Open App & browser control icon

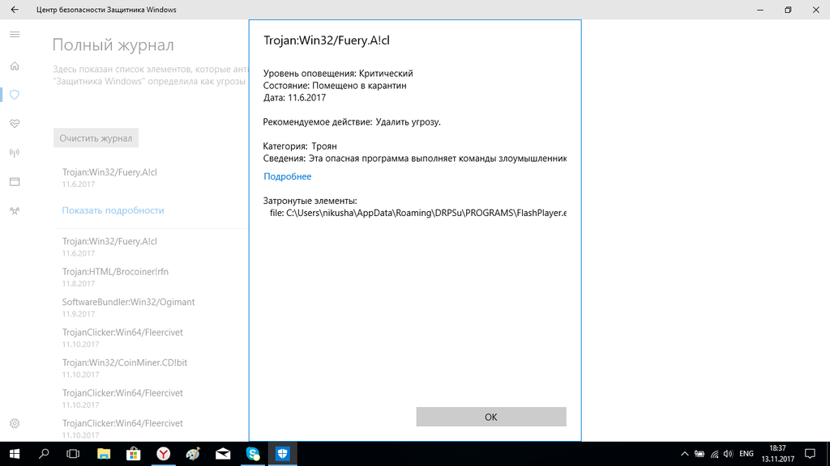click(x=15, y=182)
